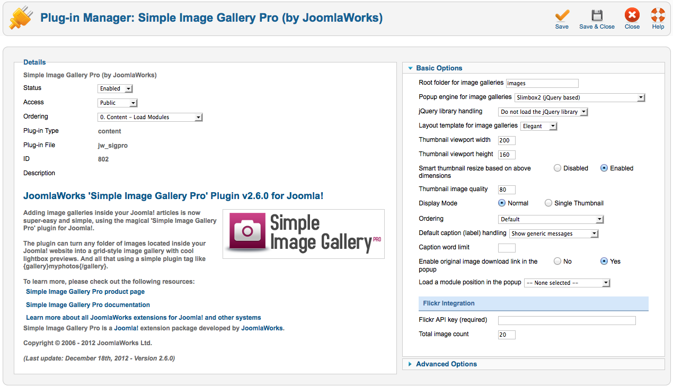Image resolution: width=673 pixels, height=387 pixels.
Task: Open the gallery Ordering dropdown set to Default
Action: click(x=551, y=220)
